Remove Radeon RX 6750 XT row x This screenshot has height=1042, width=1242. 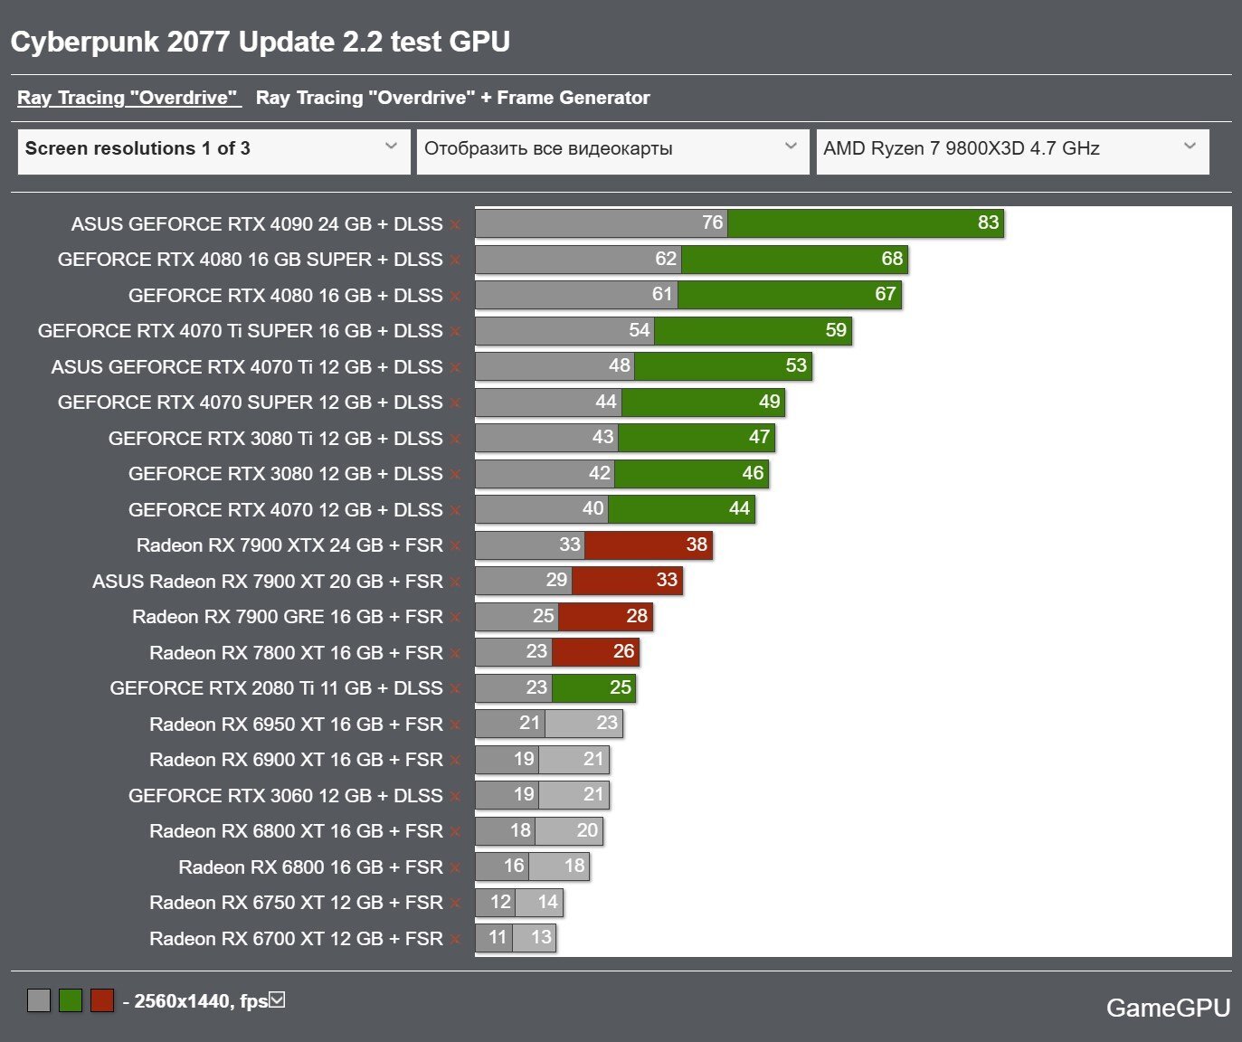pyautogui.click(x=455, y=904)
